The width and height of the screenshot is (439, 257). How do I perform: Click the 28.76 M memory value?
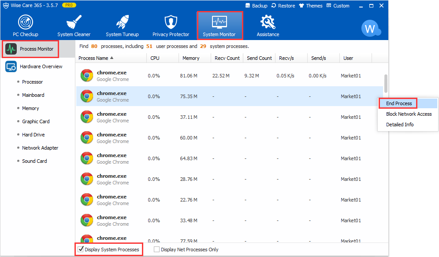[x=189, y=179]
